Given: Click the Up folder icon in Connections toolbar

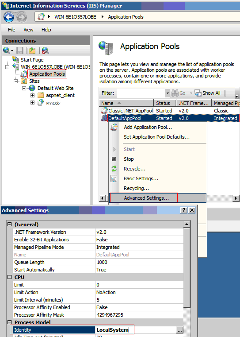Looking at the screenshot, I should (x=32, y=50).
